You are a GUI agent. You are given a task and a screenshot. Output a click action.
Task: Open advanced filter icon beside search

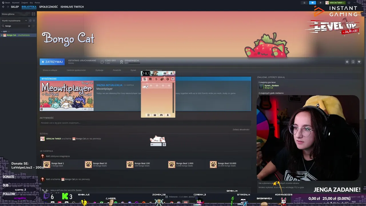34,26
